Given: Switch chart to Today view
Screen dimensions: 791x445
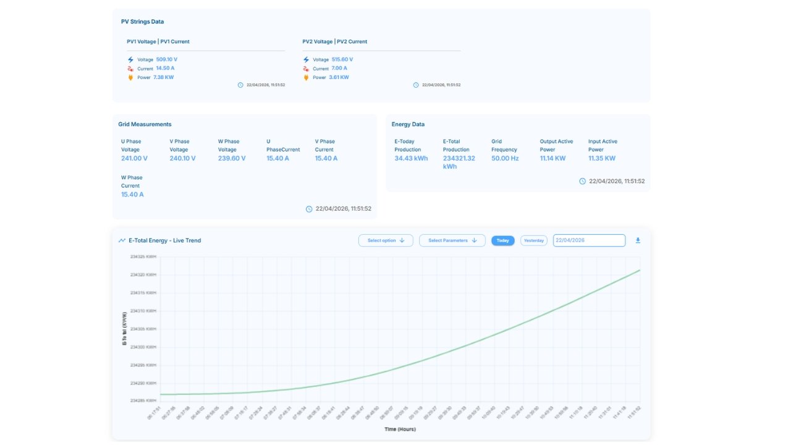Looking at the screenshot, I should (x=502, y=240).
